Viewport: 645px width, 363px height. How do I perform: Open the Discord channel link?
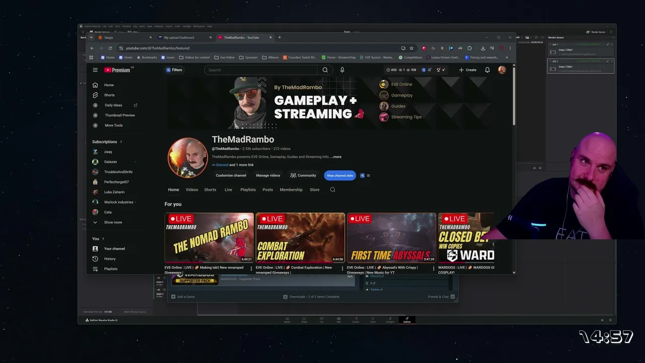(220, 165)
